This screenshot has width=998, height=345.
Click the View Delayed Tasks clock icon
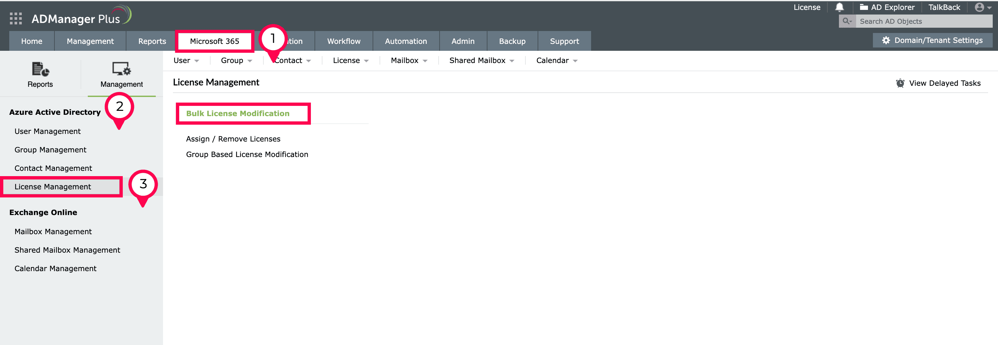(900, 83)
